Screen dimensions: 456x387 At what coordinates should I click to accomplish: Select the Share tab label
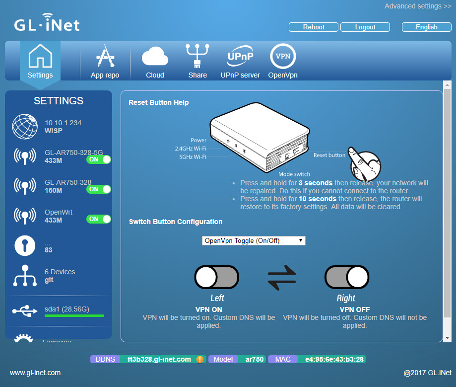tap(197, 75)
